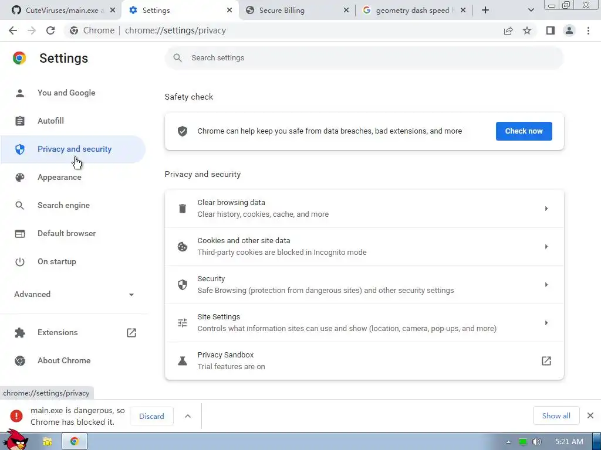This screenshot has height=450, width=601.
Task: Click arrow on Site Settings row
Action: pos(546,323)
